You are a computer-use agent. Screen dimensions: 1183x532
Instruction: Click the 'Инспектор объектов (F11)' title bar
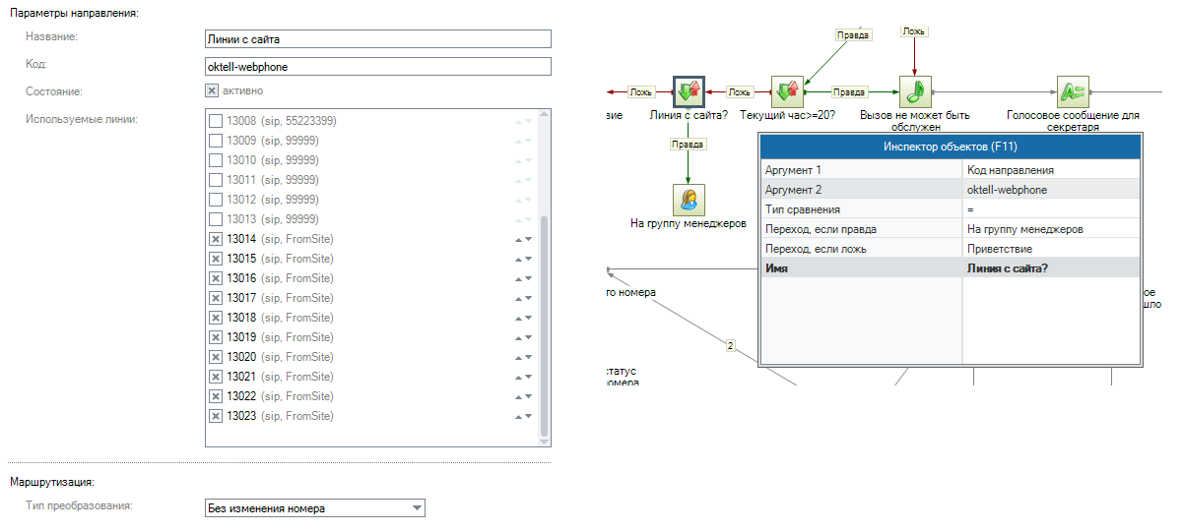click(x=950, y=147)
